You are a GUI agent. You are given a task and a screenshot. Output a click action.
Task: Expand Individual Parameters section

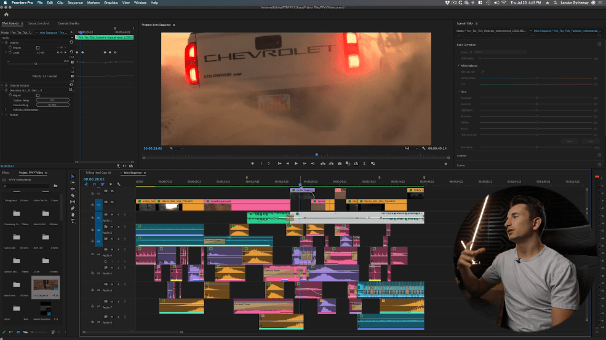point(6,110)
